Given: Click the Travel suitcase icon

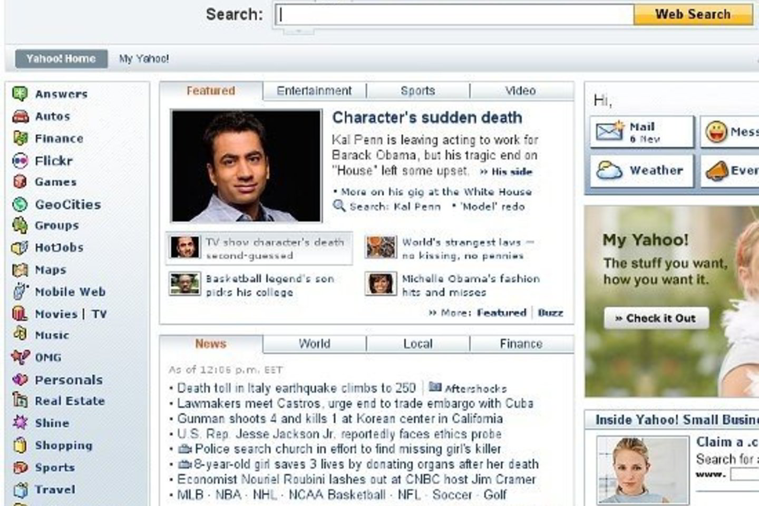Looking at the screenshot, I should pos(20,490).
